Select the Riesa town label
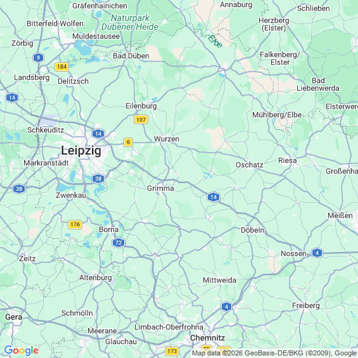 (x=288, y=160)
